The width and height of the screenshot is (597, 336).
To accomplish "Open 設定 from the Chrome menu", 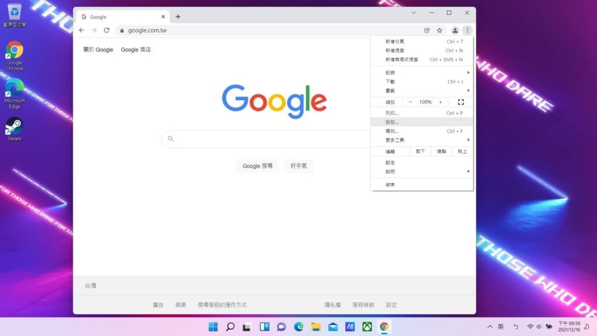I will 422,163.
